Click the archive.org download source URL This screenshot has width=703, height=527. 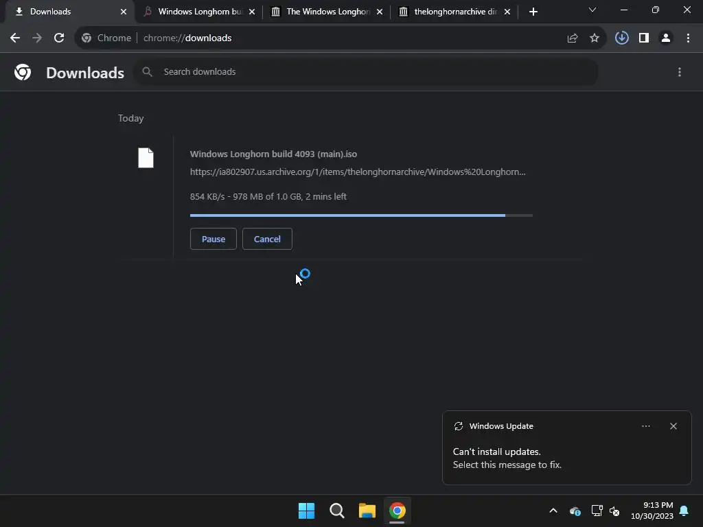pos(358,172)
